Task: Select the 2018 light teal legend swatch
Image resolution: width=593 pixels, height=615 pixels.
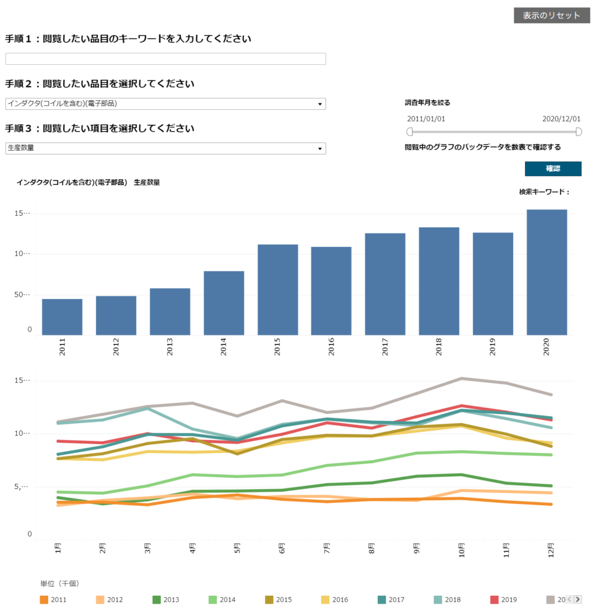Action: 438,600
